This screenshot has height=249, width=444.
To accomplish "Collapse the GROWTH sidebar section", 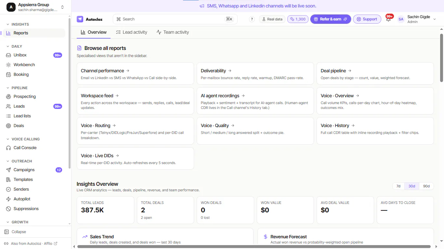I will tap(17, 222).
